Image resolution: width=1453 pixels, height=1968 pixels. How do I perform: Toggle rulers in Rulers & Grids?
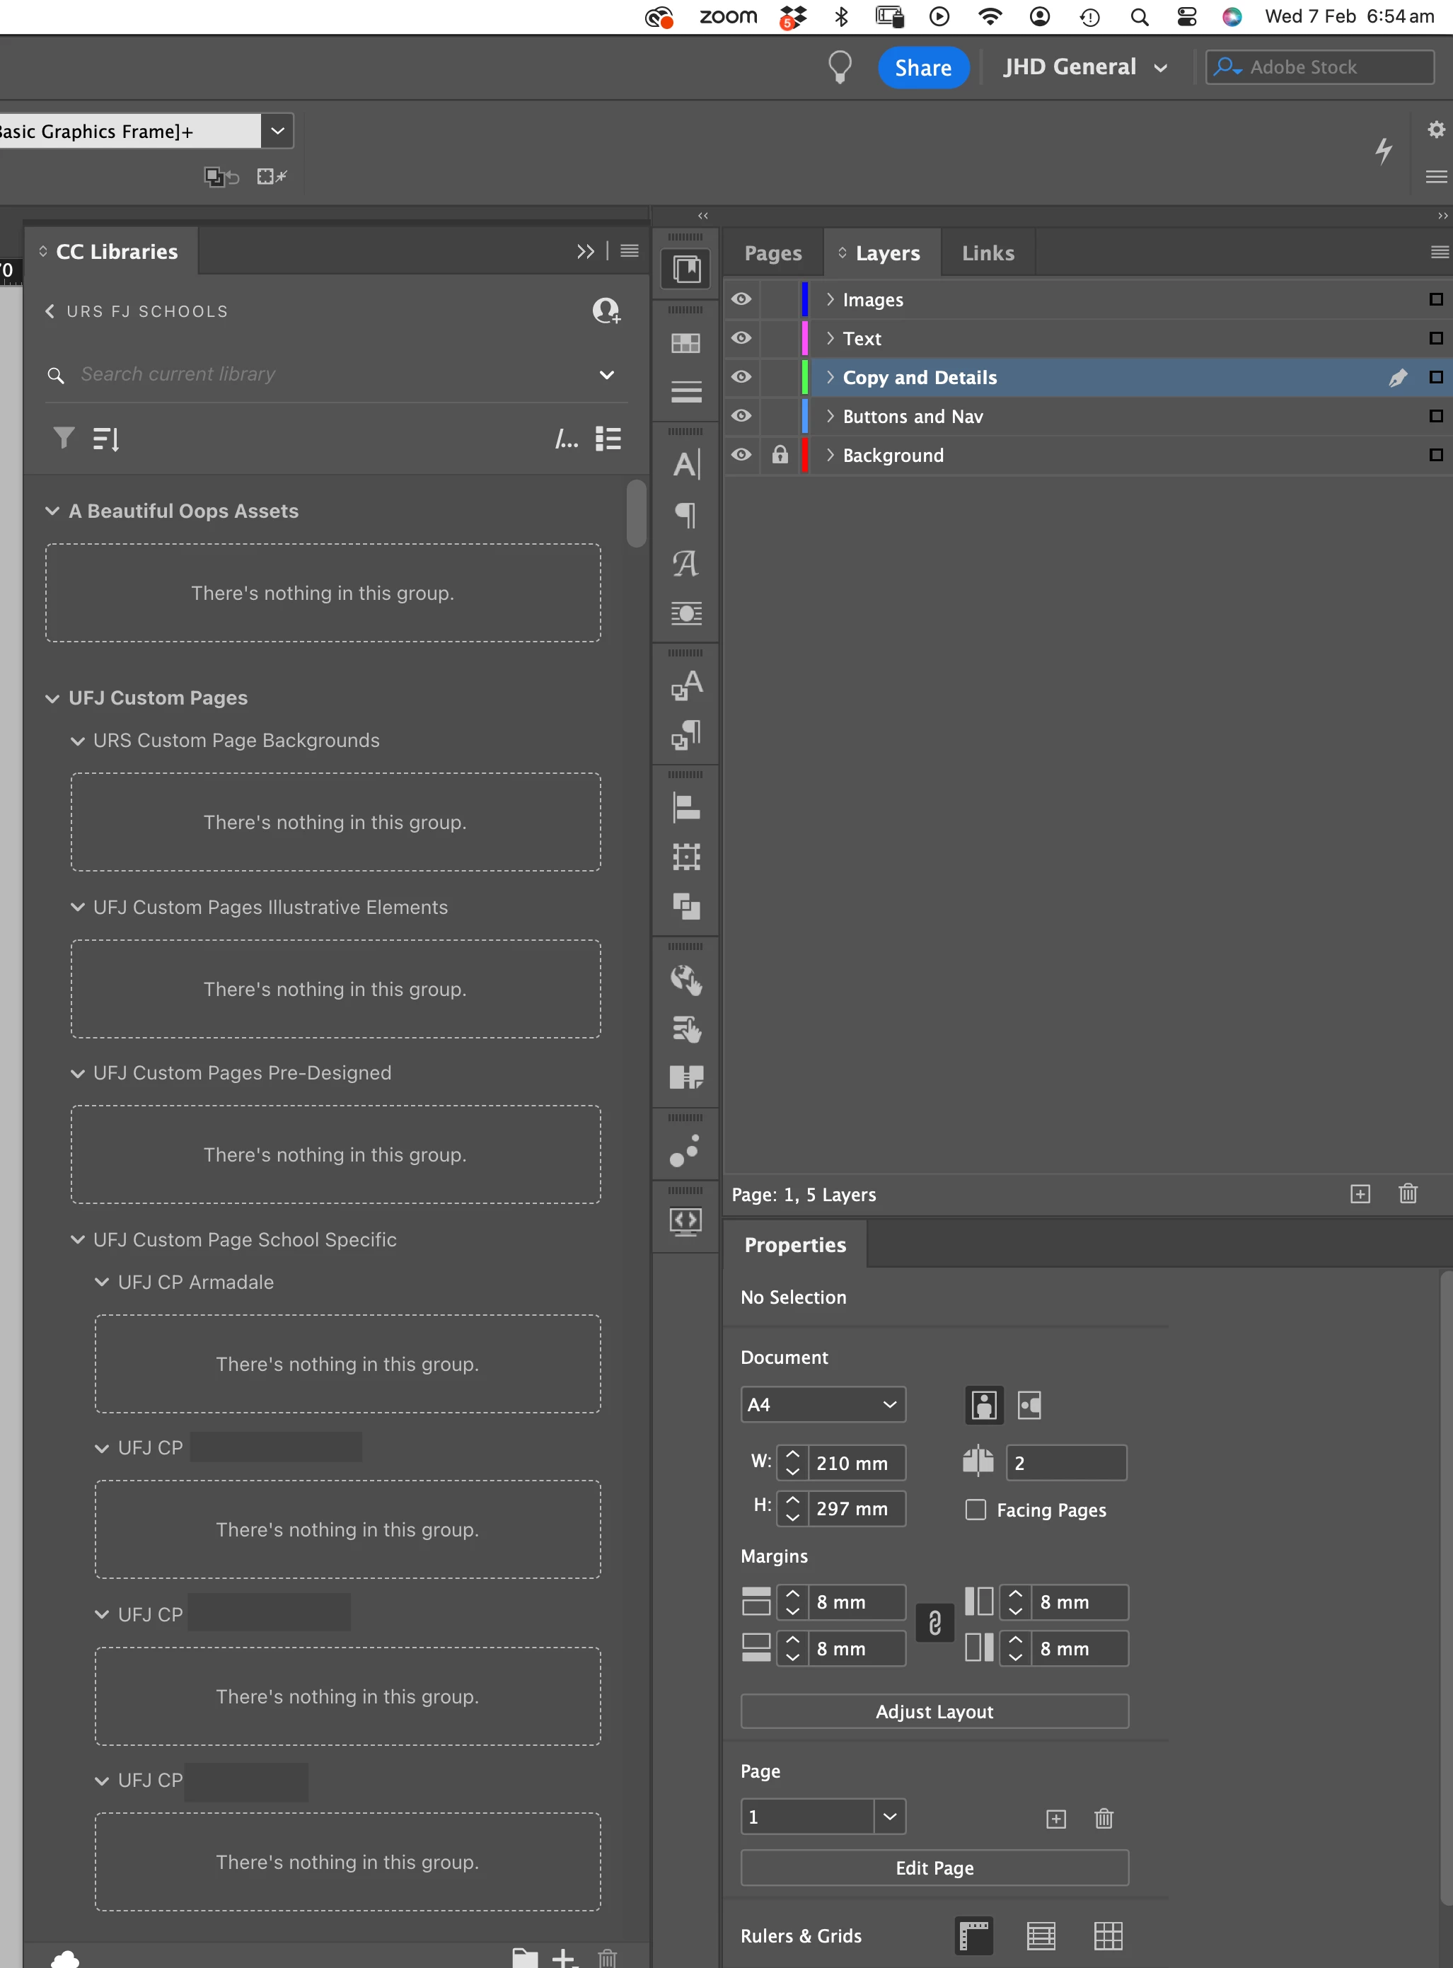[x=973, y=1935]
